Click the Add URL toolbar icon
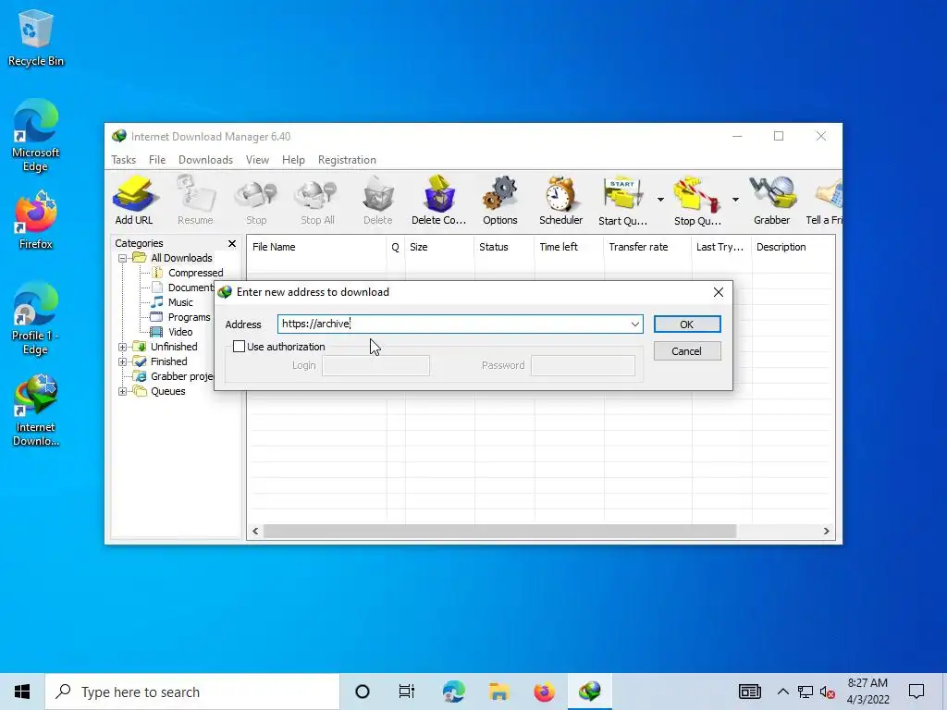The width and height of the screenshot is (947, 710). click(134, 201)
